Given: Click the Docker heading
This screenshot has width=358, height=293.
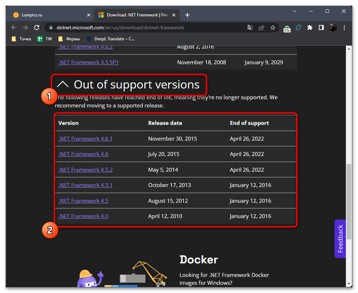Looking at the screenshot, I should 199,259.
